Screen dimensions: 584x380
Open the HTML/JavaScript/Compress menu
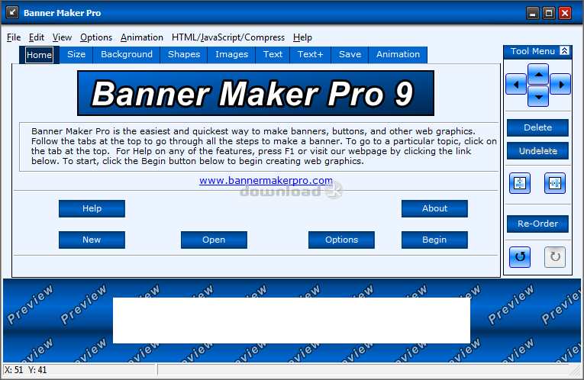tap(228, 37)
